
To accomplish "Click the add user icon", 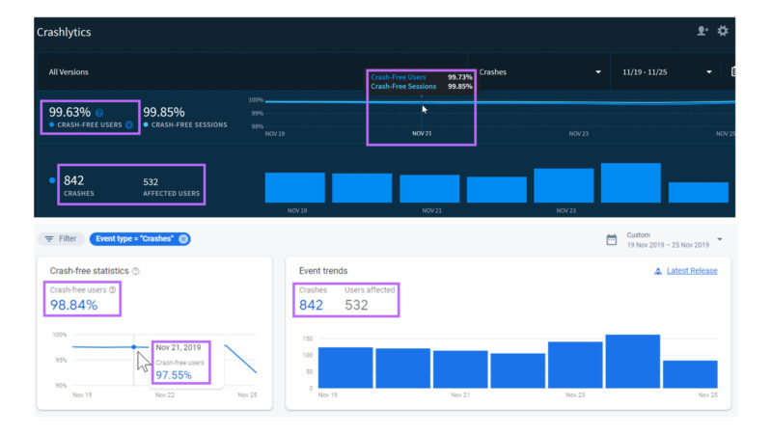I will [x=703, y=31].
